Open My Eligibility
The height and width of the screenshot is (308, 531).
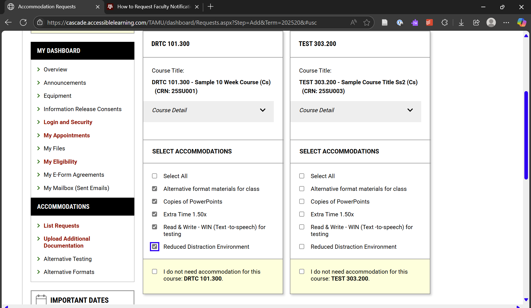[x=60, y=161]
